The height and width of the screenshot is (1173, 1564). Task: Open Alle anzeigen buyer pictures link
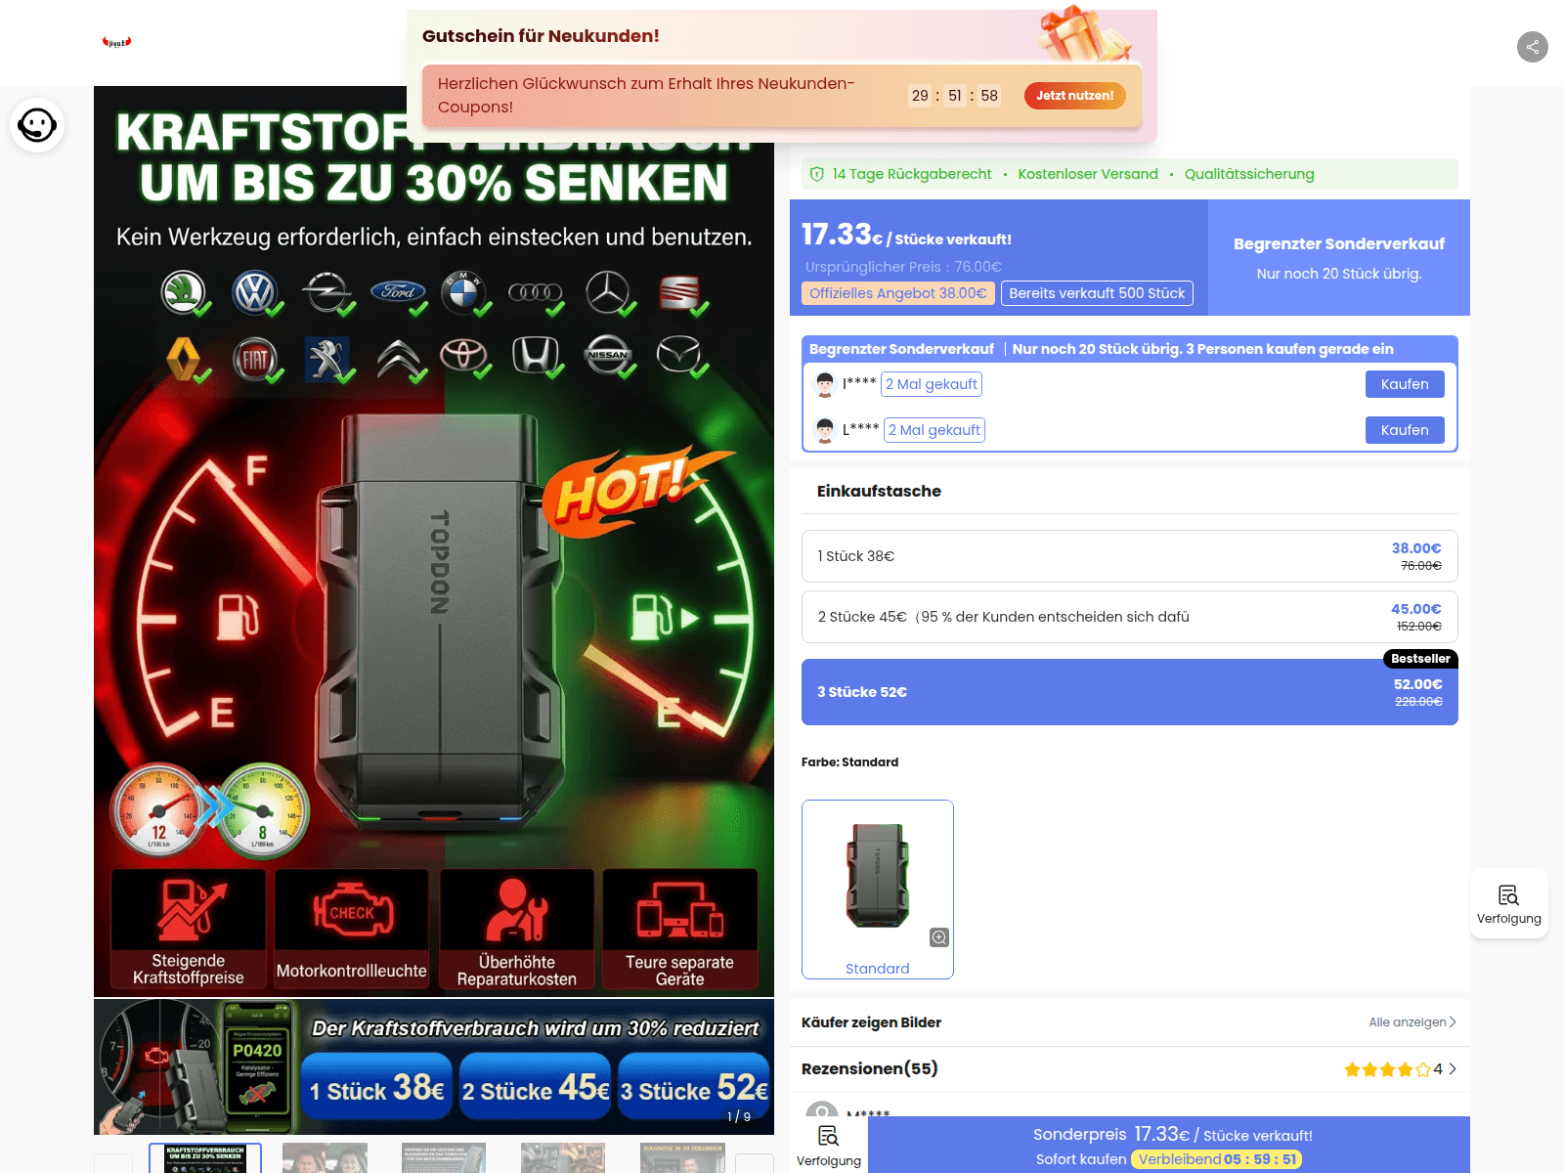pos(1412,1022)
